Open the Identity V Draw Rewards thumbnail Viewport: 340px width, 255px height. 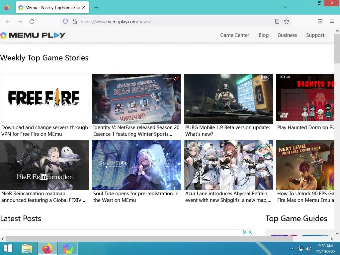[136, 99]
